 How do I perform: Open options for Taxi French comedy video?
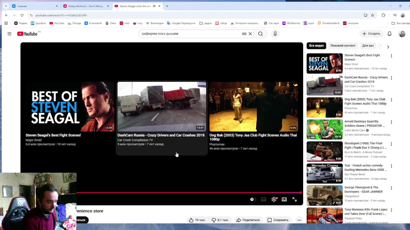(391, 166)
